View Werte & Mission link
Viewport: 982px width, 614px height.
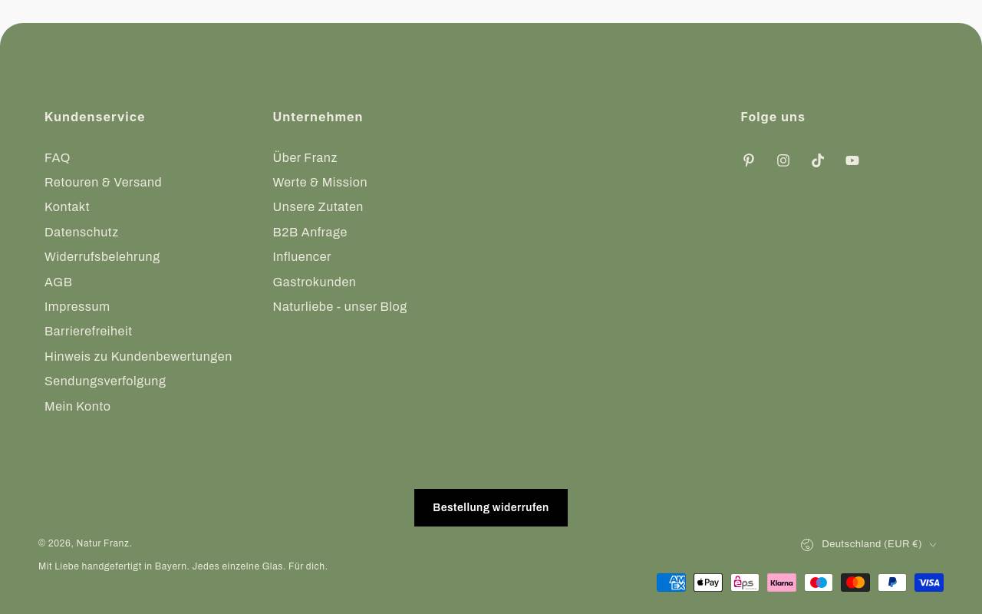320,182
